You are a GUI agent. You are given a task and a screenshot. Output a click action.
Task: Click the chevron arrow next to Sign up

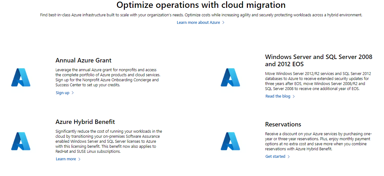coord(73,93)
